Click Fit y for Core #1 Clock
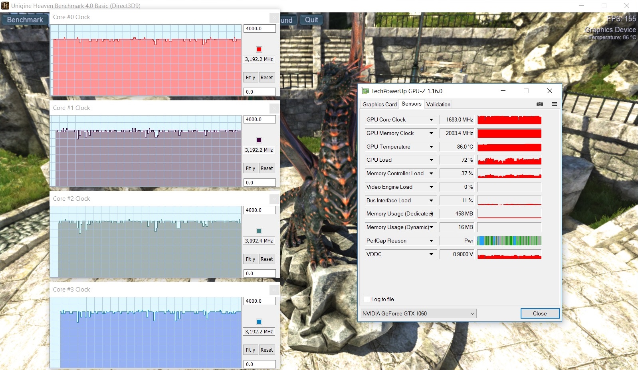Image resolution: width=638 pixels, height=370 pixels. 250,168
